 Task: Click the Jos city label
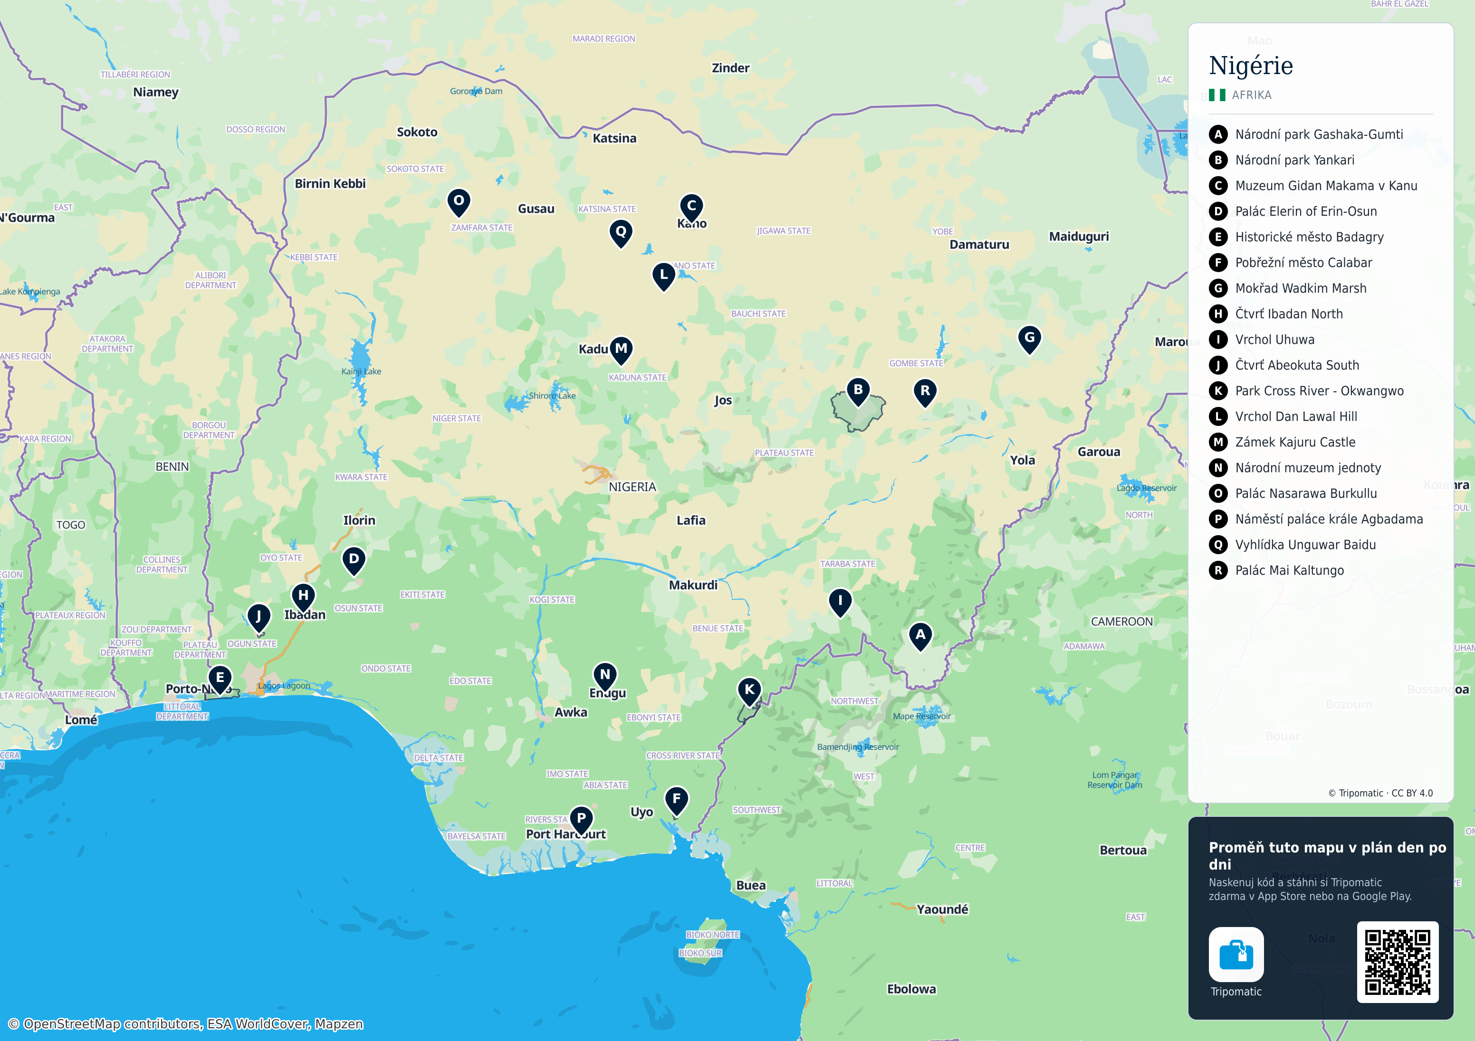(x=723, y=401)
